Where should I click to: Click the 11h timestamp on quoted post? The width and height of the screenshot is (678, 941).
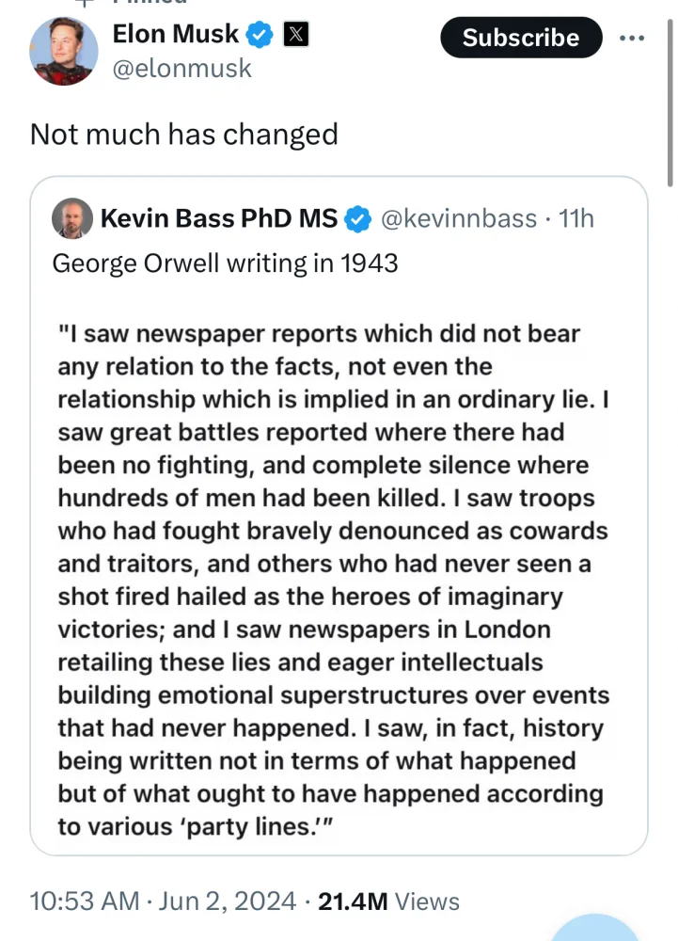point(576,218)
